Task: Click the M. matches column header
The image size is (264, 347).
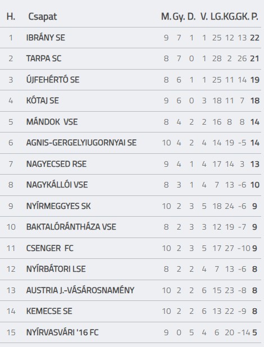Action: pyautogui.click(x=166, y=17)
